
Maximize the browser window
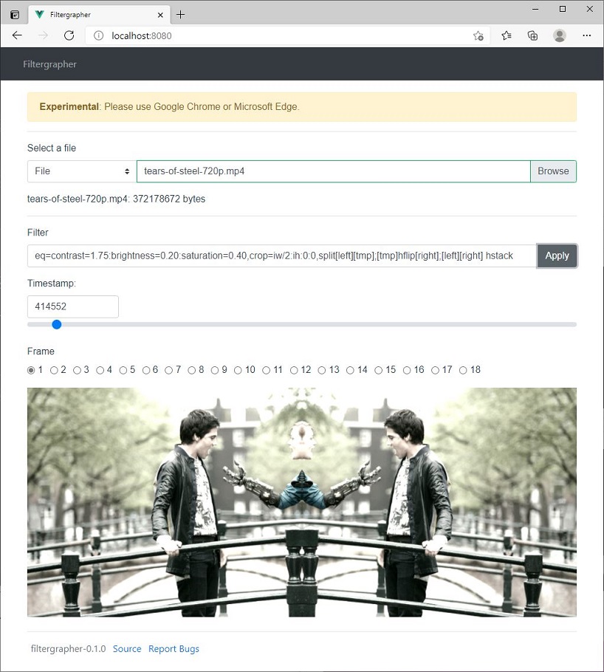tap(563, 9)
